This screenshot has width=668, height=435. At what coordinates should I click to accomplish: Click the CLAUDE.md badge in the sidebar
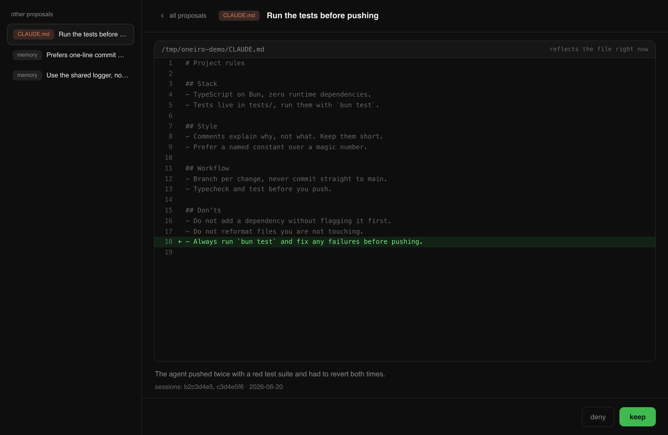(x=33, y=34)
